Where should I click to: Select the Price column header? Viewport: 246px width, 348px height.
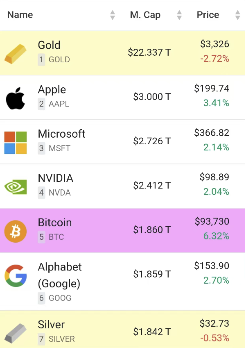tap(208, 15)
